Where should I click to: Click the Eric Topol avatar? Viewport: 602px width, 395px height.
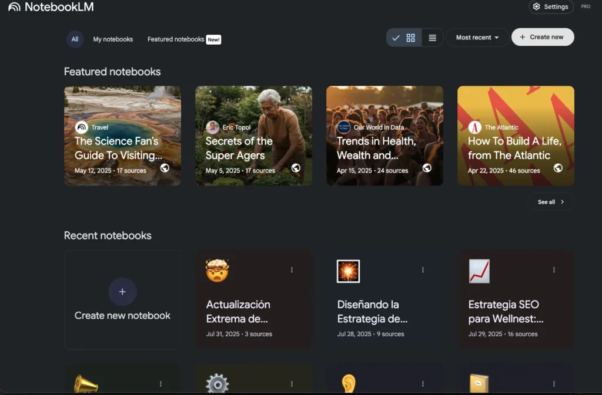point(212,127)
